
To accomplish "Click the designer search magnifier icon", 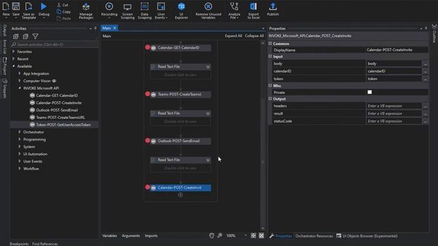I will click(220, 236).
